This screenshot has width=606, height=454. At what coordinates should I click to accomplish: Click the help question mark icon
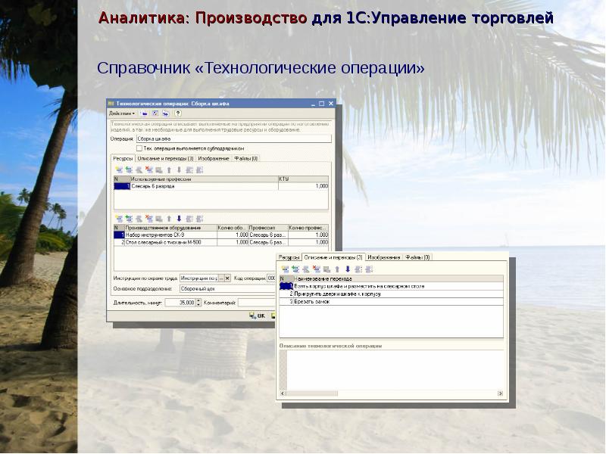click(x=177, y=113)
